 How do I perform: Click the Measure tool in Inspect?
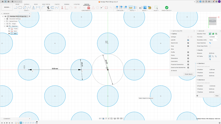(131, 7)
